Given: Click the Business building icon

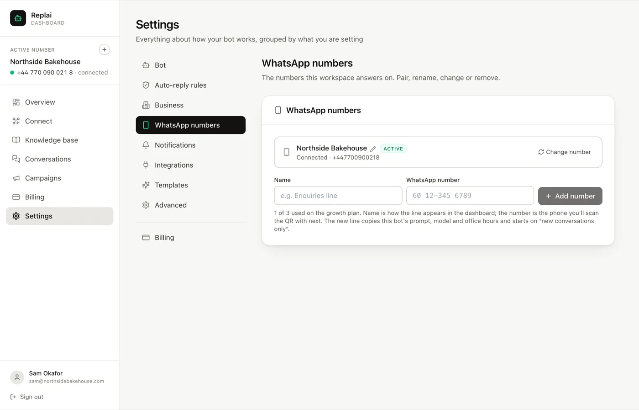Looking at the screenshot, I should [x=146, y=105].
